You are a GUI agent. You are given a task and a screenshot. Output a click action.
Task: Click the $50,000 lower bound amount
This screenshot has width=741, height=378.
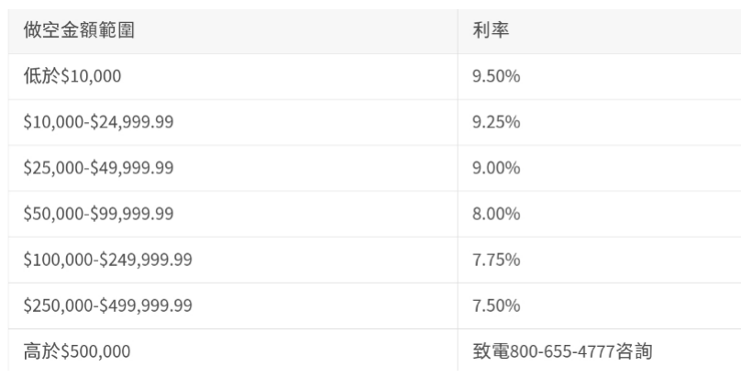coord(50,215)
